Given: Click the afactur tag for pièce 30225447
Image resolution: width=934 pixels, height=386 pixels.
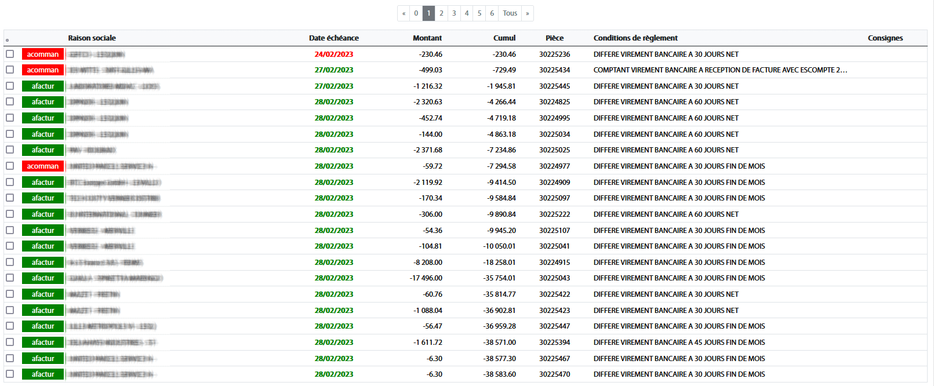Looking at the screenshot, I should tap(43, 326).
